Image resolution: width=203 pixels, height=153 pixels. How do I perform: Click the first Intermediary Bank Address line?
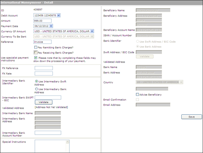[48, 118]
